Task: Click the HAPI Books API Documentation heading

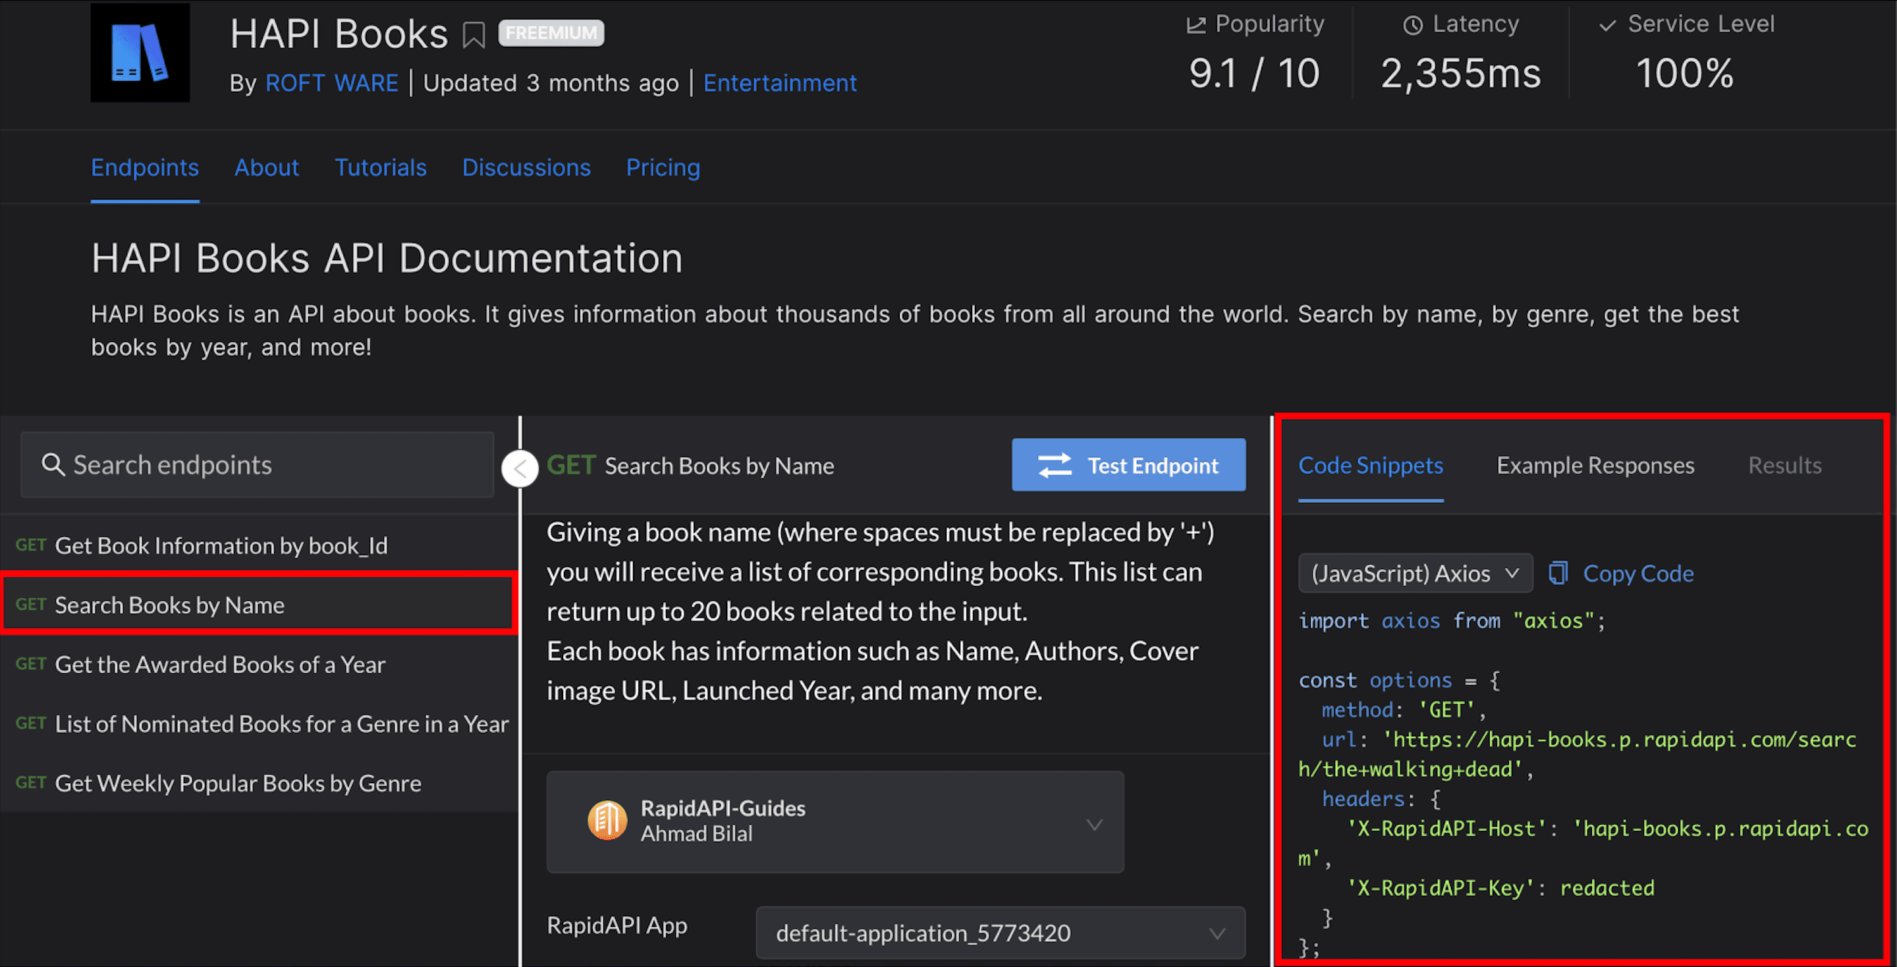Action: (x=387, y=258)
